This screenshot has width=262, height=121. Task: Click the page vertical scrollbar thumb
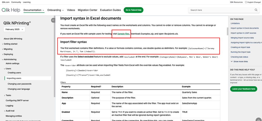pos(227,31)
